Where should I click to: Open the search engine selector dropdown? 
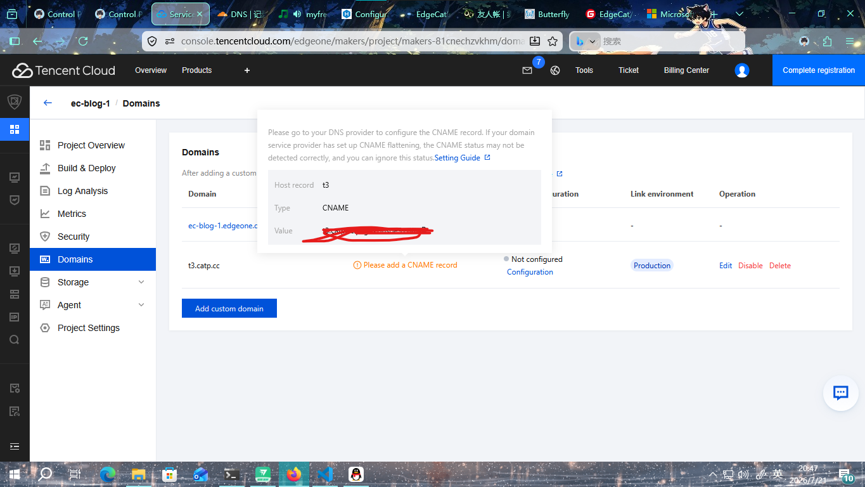point(586,41)
